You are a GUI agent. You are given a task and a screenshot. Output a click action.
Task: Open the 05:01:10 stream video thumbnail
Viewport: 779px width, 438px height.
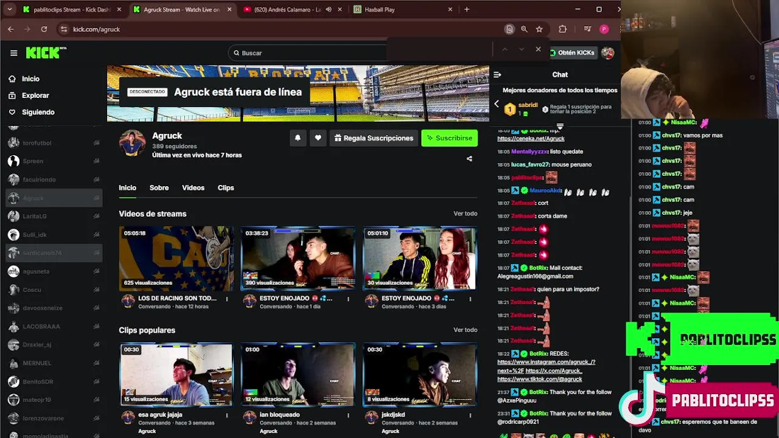click(419, 259)
